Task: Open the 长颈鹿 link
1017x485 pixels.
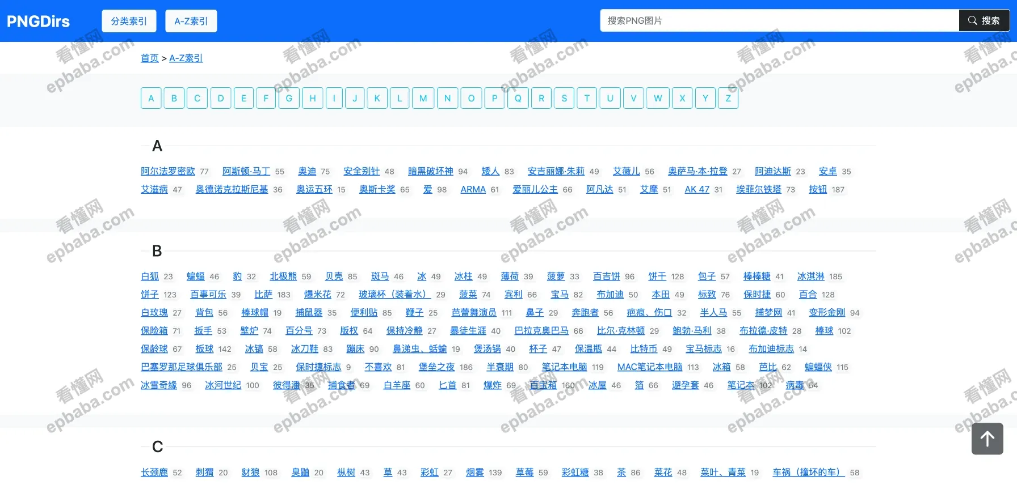Action: 154,473
